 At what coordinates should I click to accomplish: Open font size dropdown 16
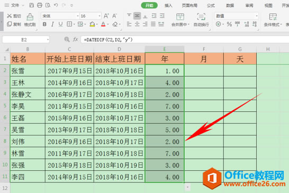pos(100,16)
